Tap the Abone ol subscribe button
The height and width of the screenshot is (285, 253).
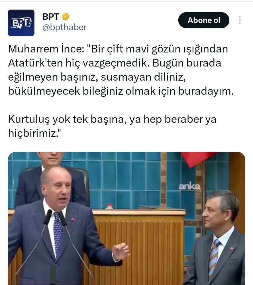pyautogui.click(x=204, y=20)
